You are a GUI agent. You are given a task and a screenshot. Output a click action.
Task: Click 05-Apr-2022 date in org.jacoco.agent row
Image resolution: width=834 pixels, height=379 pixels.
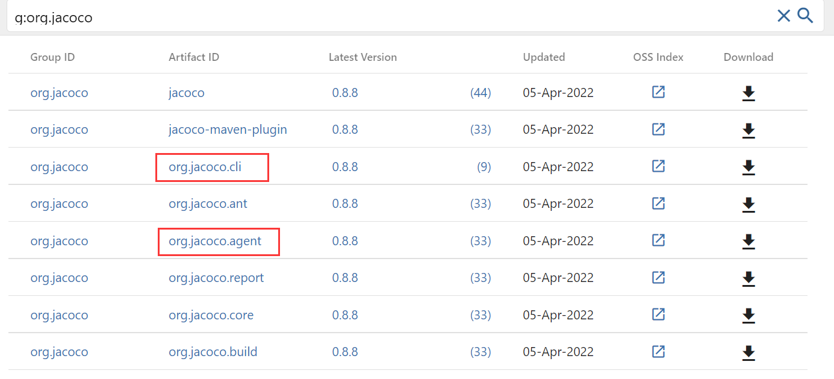tap(558, 241)
